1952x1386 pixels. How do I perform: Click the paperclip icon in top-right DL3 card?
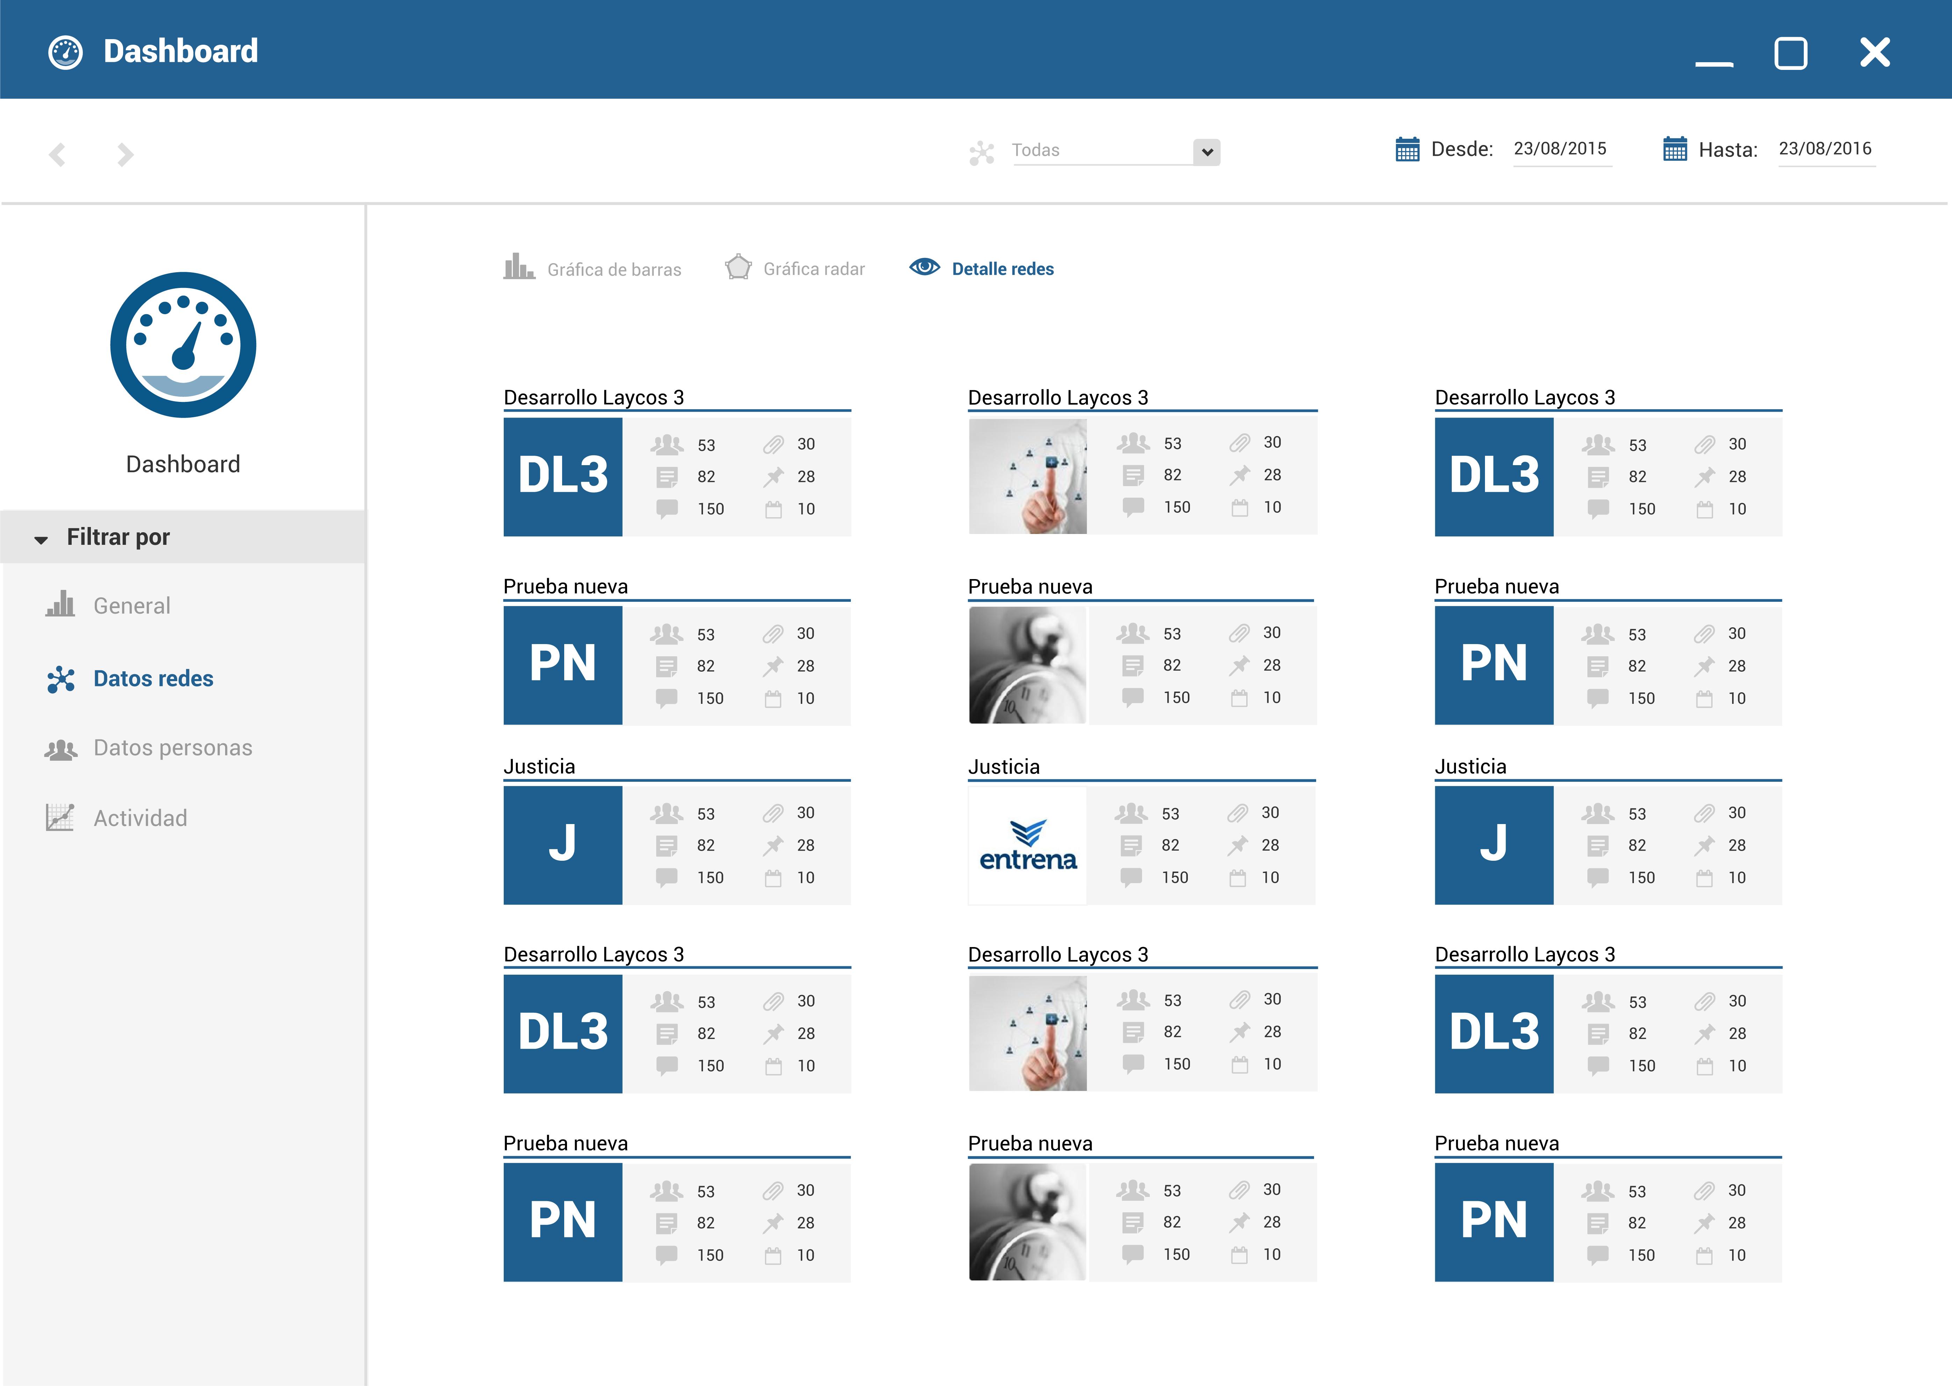(x=1705, y=445)
